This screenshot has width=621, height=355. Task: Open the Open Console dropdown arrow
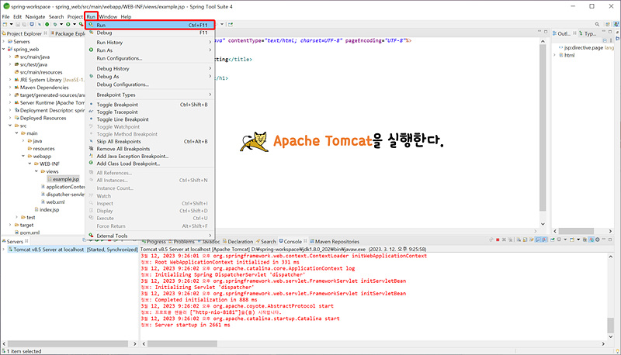pos(578,240)
